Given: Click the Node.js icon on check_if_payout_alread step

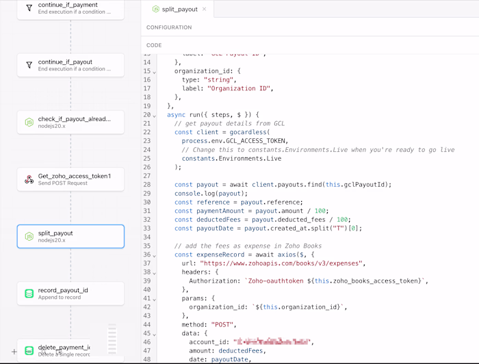Looking at the screenshot, I should pyautogui.click(x=29, y=122).
